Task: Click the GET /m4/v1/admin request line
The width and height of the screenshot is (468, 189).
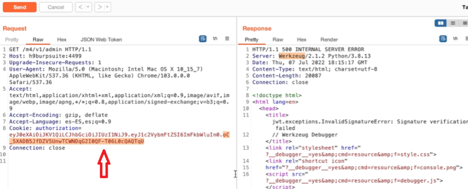Action: pyautogui.click(x=50, y=49)
